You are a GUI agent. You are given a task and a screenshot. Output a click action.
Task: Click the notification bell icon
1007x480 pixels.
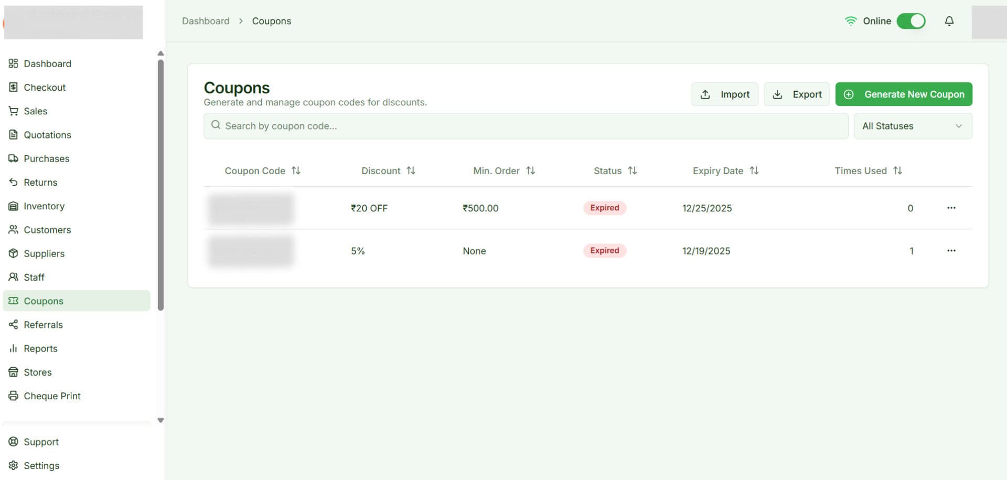pyautogui.click(x=949, y=21)
